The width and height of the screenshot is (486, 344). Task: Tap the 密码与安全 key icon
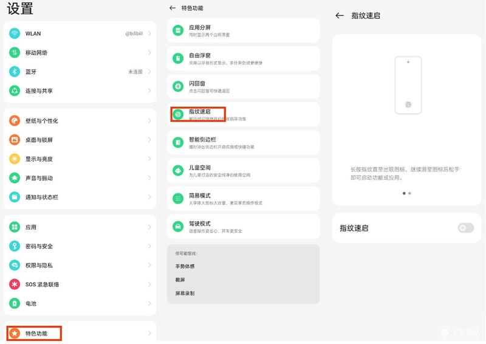click(15, 246)
